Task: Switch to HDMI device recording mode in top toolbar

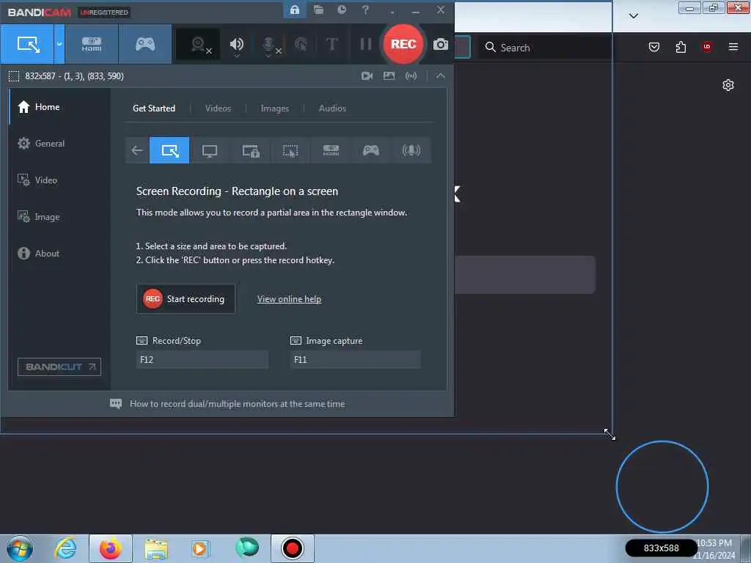Action: tap(92, 44)
